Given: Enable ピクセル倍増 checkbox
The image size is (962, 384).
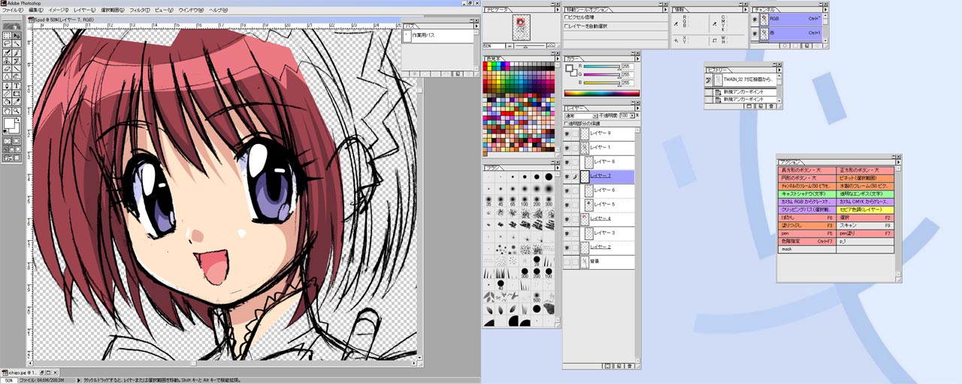Looking at the screenshot, I should tap(567, 16).
